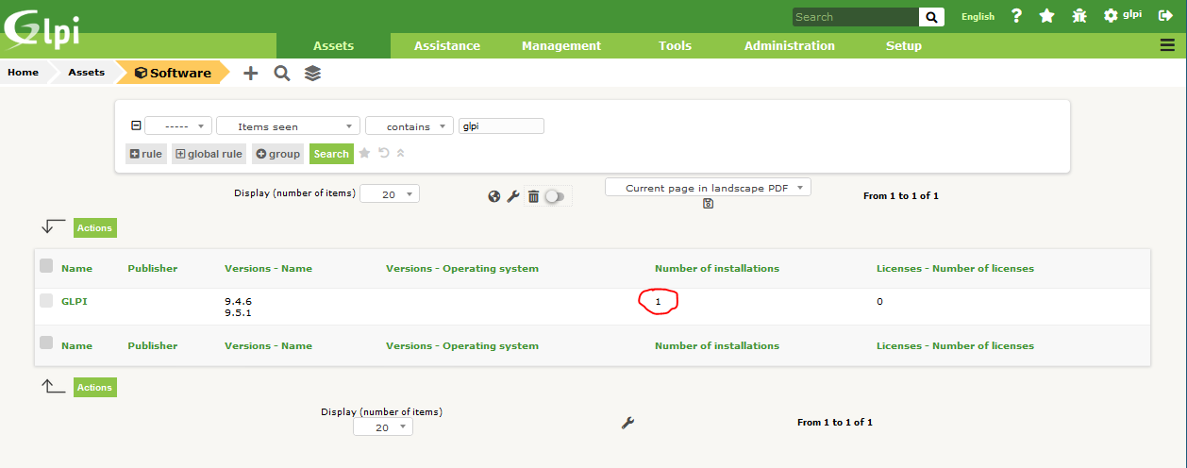This screenshot has width=1187, height=468.
Task: Open the Assets menu
Action: coord(333,45)
